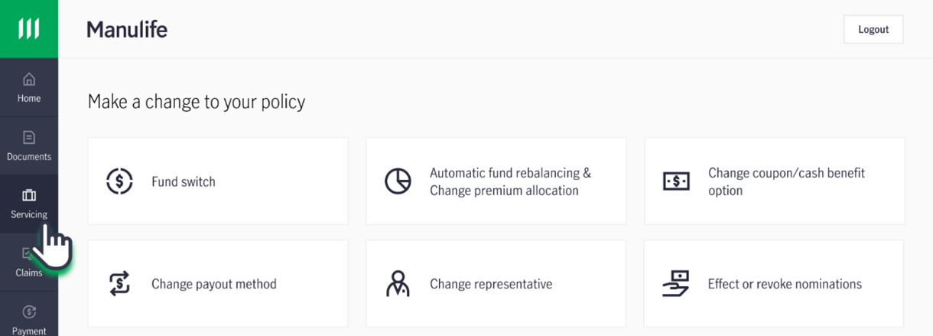This screenshot has width=933, height=336.
Task: Open the Payment sidebar icon
Action: point(28,312)
